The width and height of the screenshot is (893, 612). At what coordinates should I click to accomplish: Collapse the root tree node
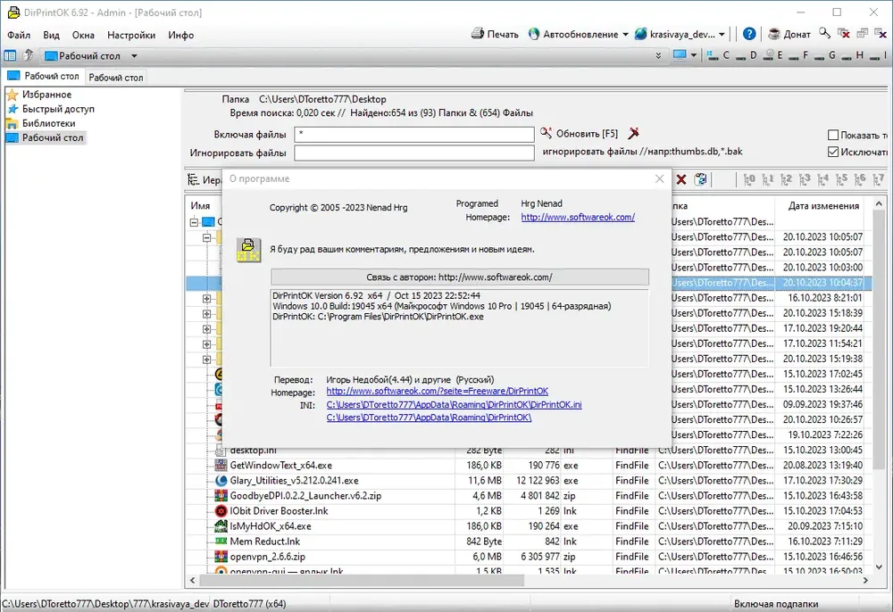(x=194, y=222)
